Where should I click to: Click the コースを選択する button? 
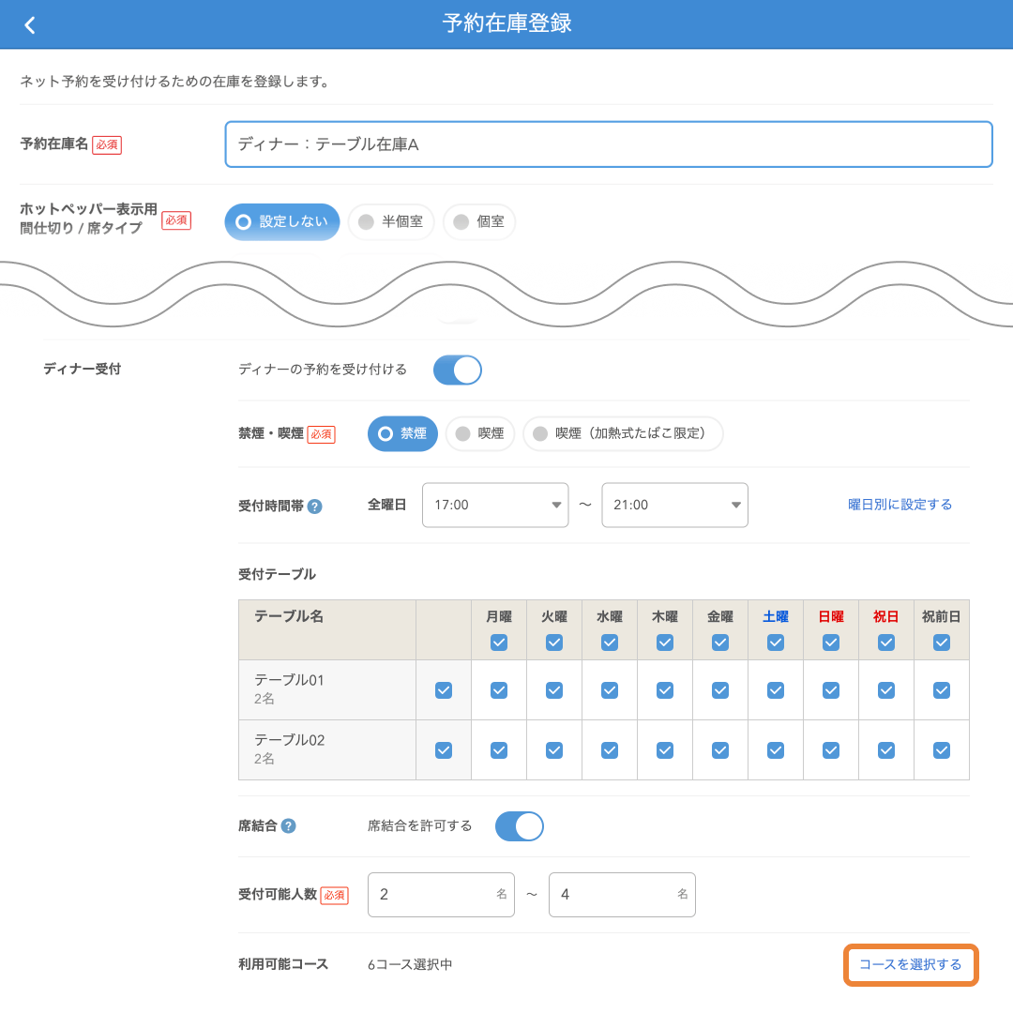click(911, 964)
